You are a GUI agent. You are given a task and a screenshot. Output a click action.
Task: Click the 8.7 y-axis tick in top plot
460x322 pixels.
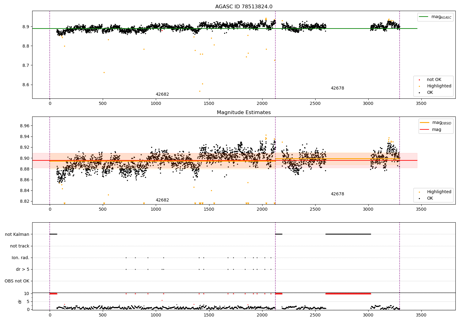26,66
